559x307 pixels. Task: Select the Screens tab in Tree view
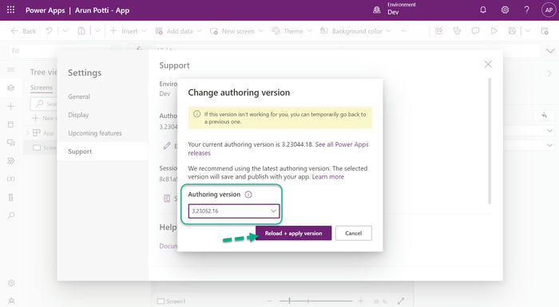click(x=41, y=88)
